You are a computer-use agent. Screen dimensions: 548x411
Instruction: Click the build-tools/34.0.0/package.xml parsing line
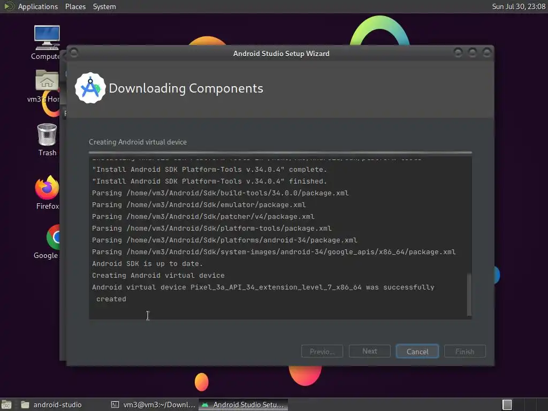point(220,193)
